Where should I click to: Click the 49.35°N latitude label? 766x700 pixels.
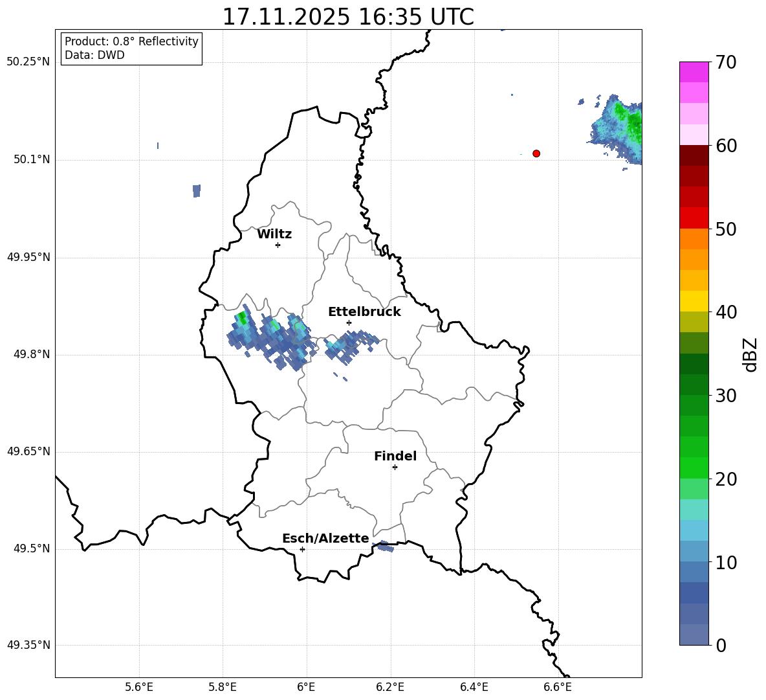tap(28, 645)
